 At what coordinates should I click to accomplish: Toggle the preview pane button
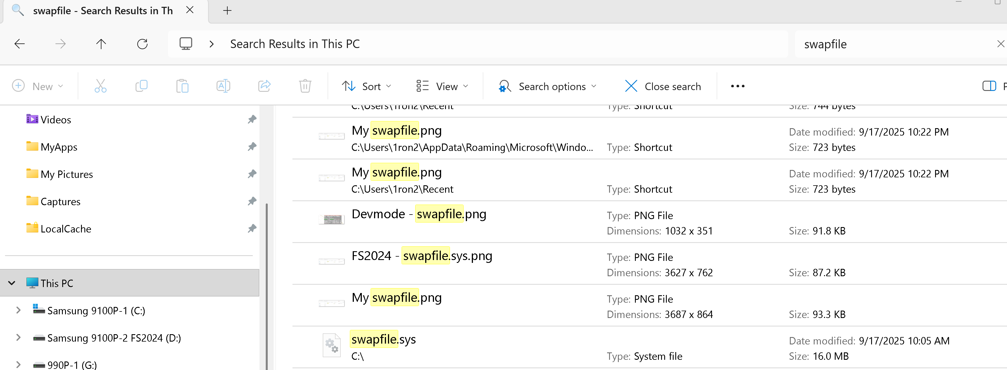tap(989, 86)
